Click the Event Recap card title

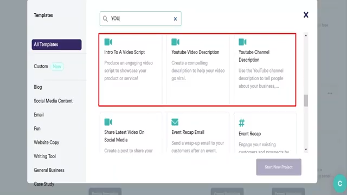(x=249, y=134)
